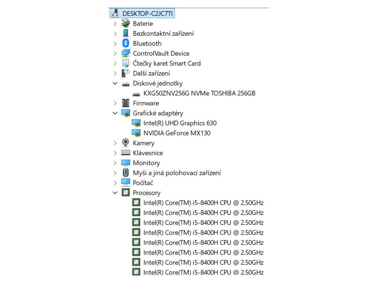Collapse the Procesory category
This screenshot has width=377, height=283.
coord(115,193)
